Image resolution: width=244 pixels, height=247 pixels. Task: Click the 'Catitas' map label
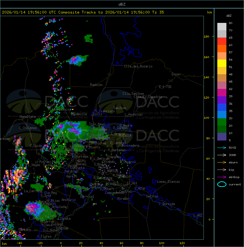coord(152,196)
